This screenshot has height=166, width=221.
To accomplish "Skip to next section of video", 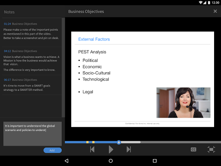I will (129, 150).
